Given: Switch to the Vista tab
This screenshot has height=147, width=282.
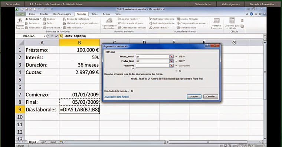Looking at the screenshot, I should coord(118,14).
